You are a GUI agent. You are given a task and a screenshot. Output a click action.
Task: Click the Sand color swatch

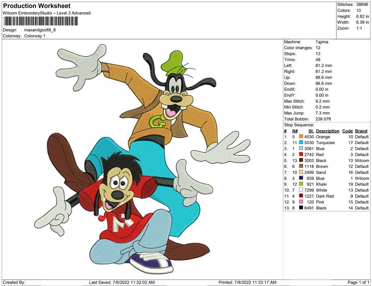pos(301,172)
